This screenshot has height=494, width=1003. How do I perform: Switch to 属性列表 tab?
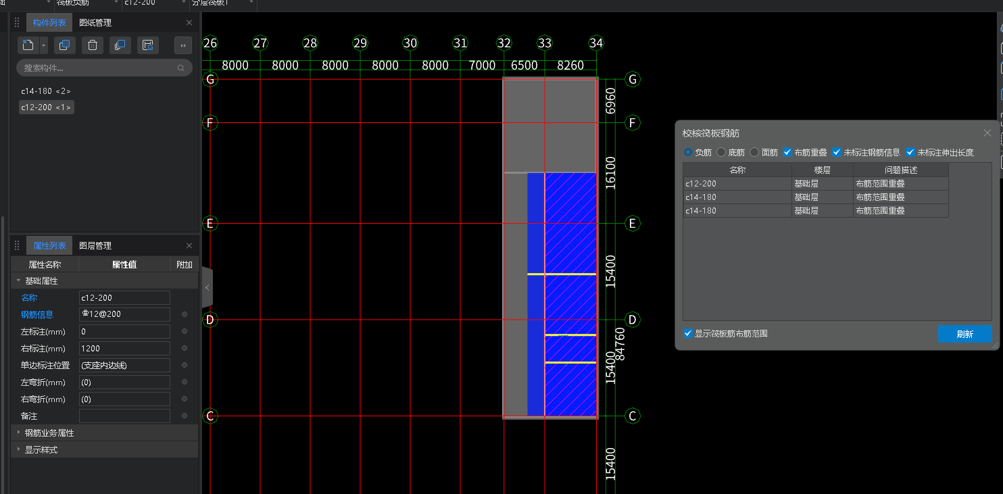[x=49, y=246]
